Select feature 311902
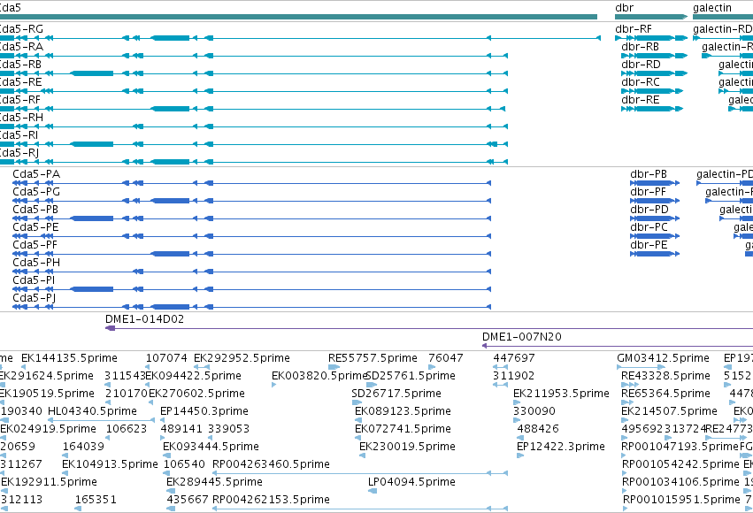The image size is (753, 513). pyautogui.click(x=513, y=376)
